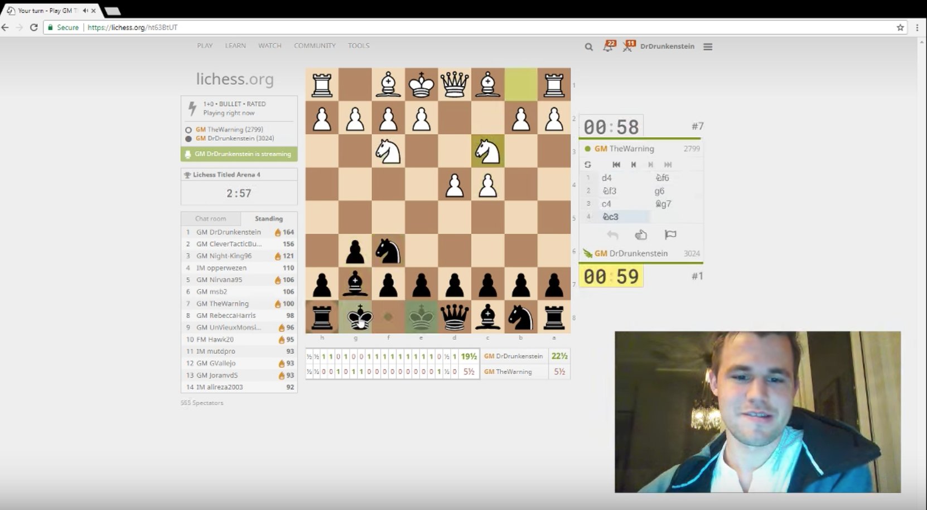Click the DrDrunkenstein is streaming banner
This screenshot has height=510, width=927.
[239, 154]
